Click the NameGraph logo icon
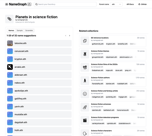The width and height of the screenshot is (152, 136). coord(7,4)
